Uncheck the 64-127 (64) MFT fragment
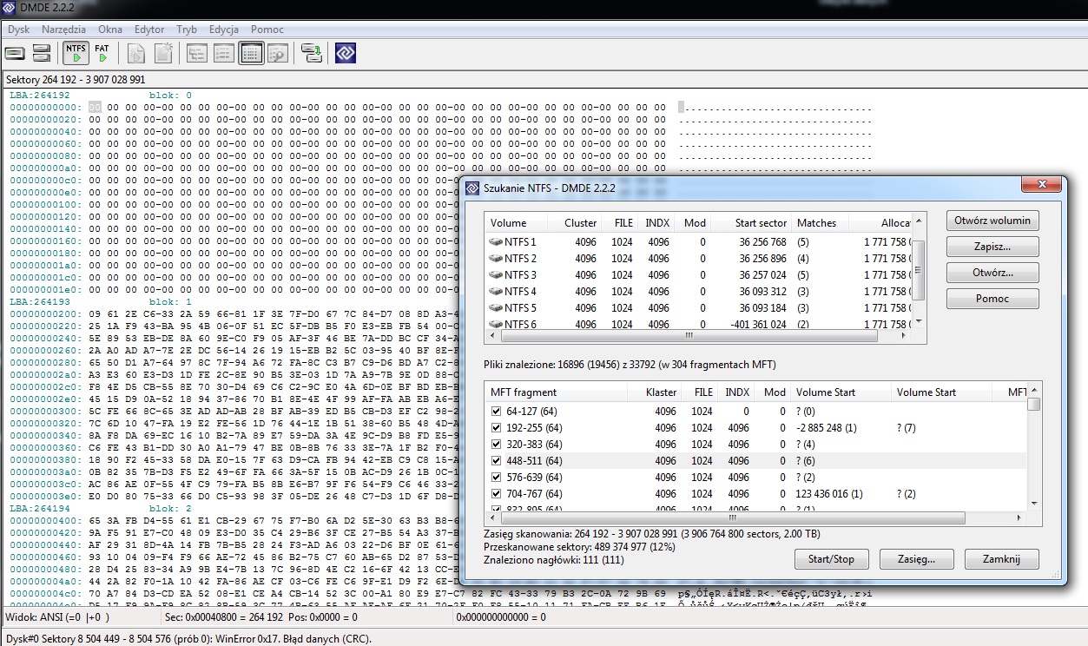 (496, 412)
